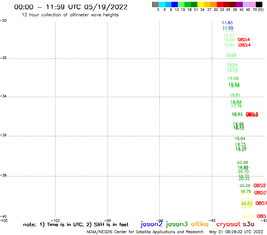Click the 12.61 wave height value
The width and height of the screenshot is (267, 235).
[229, 45]
